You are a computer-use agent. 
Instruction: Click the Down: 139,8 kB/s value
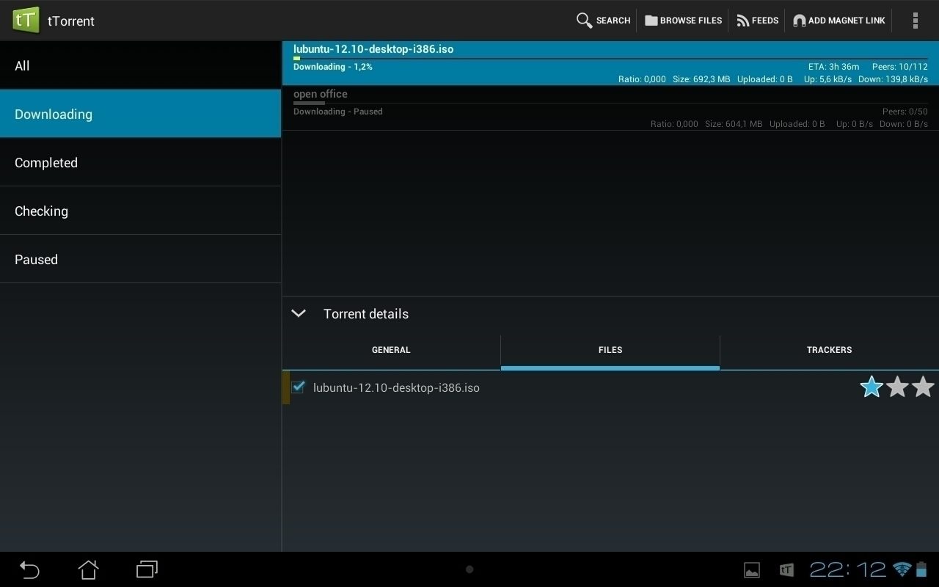(x=893, y=79)
